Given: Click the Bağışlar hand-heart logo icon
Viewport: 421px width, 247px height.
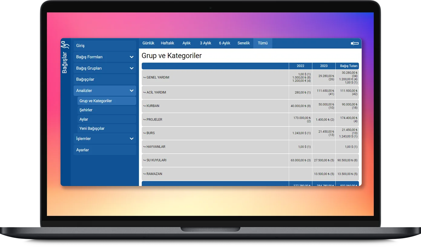Looking at the screenshot, I should 65,45.
